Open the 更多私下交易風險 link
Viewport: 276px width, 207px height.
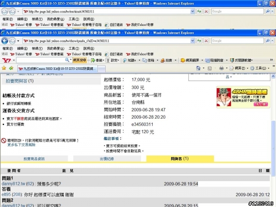coord(21,145)
